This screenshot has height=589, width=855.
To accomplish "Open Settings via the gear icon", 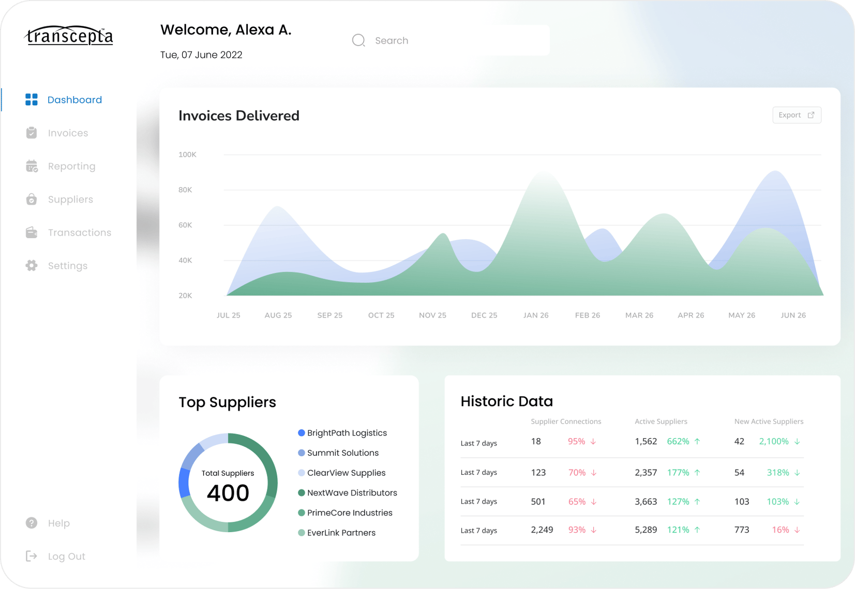I will pyautogui.click(x=32, y=265).
